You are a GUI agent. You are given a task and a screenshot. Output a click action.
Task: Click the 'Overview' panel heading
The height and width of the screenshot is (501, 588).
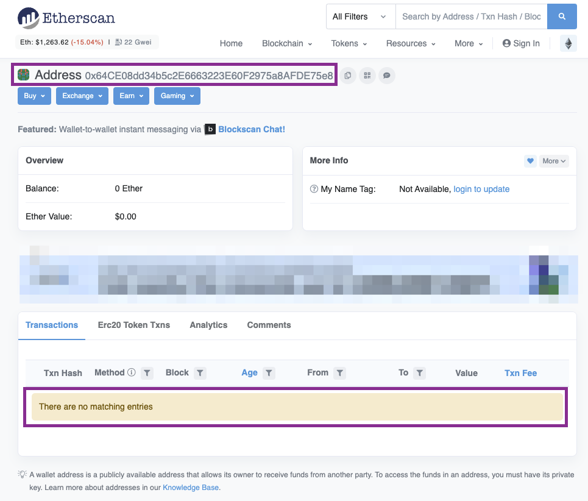click(x=44, y=160)
